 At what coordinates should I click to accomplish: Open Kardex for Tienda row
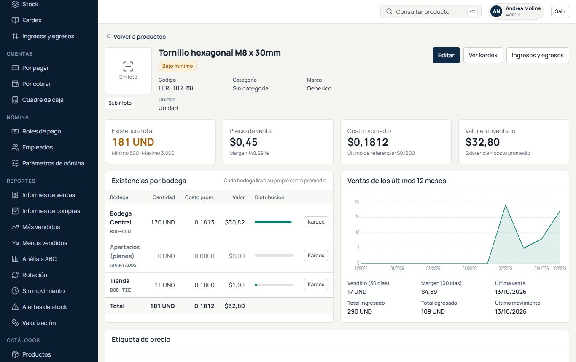(x=316, y=285)
